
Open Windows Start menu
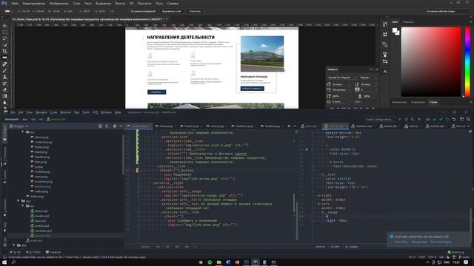click(x=4, y=262)
